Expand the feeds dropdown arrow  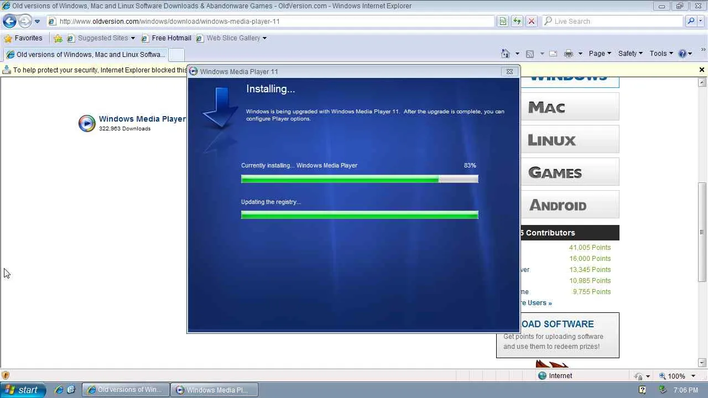click(542, 54)
